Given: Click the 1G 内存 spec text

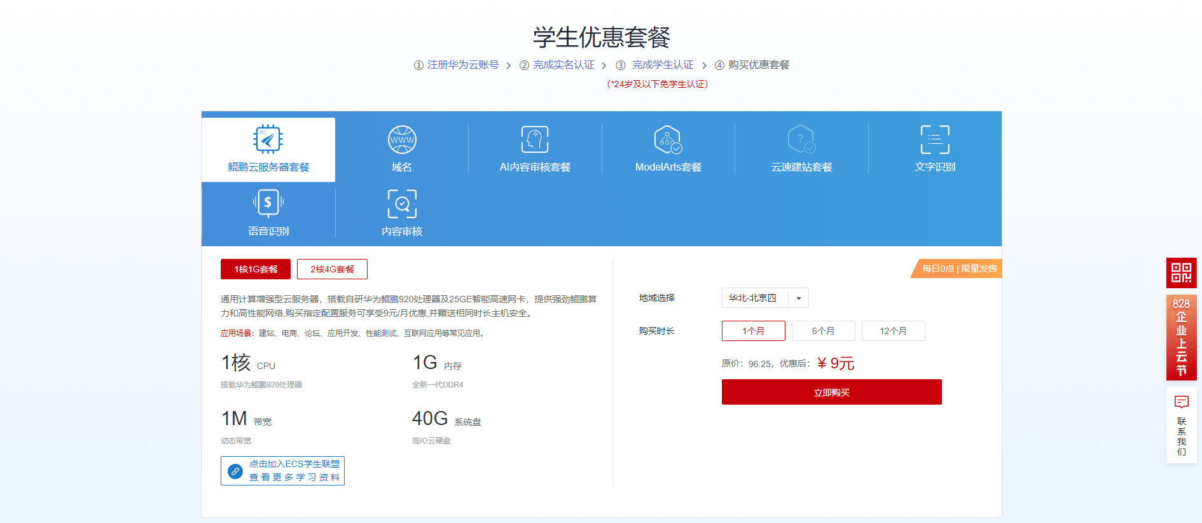Looking at the screenshot, I should [437, 363].
